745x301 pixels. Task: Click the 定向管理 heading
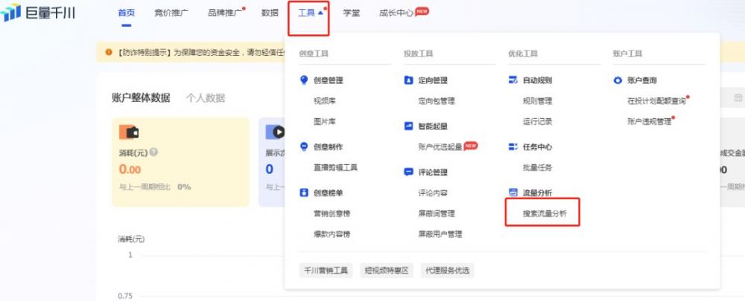(433, 80)
